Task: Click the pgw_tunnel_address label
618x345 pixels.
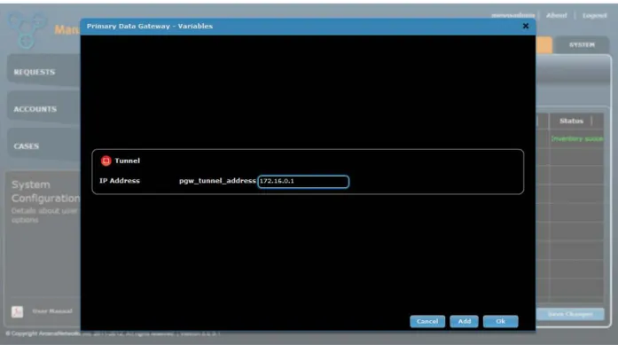Action: [217, 181]
